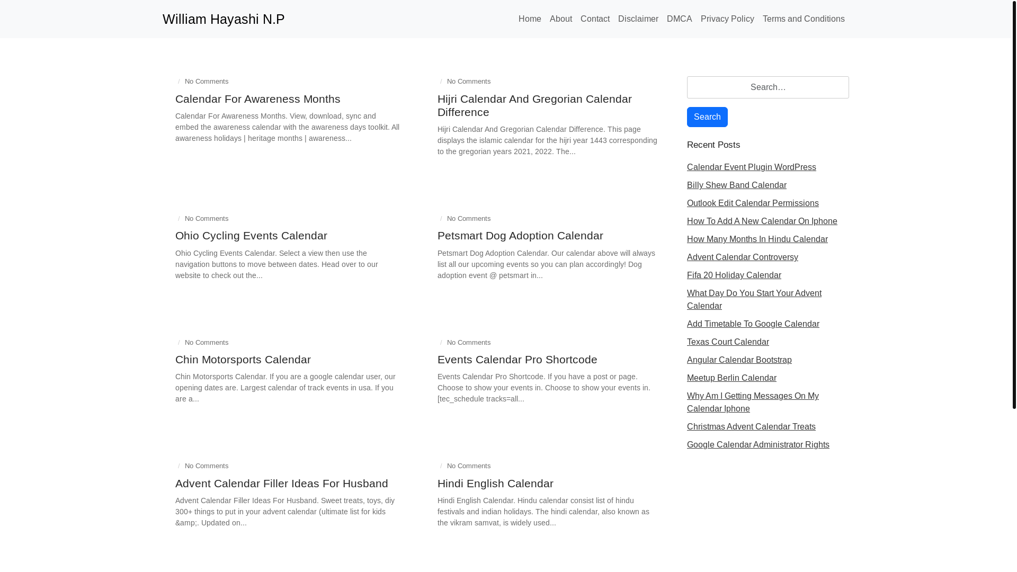Click the Ohio Cycling Events excerpt text

pos(276,264)
